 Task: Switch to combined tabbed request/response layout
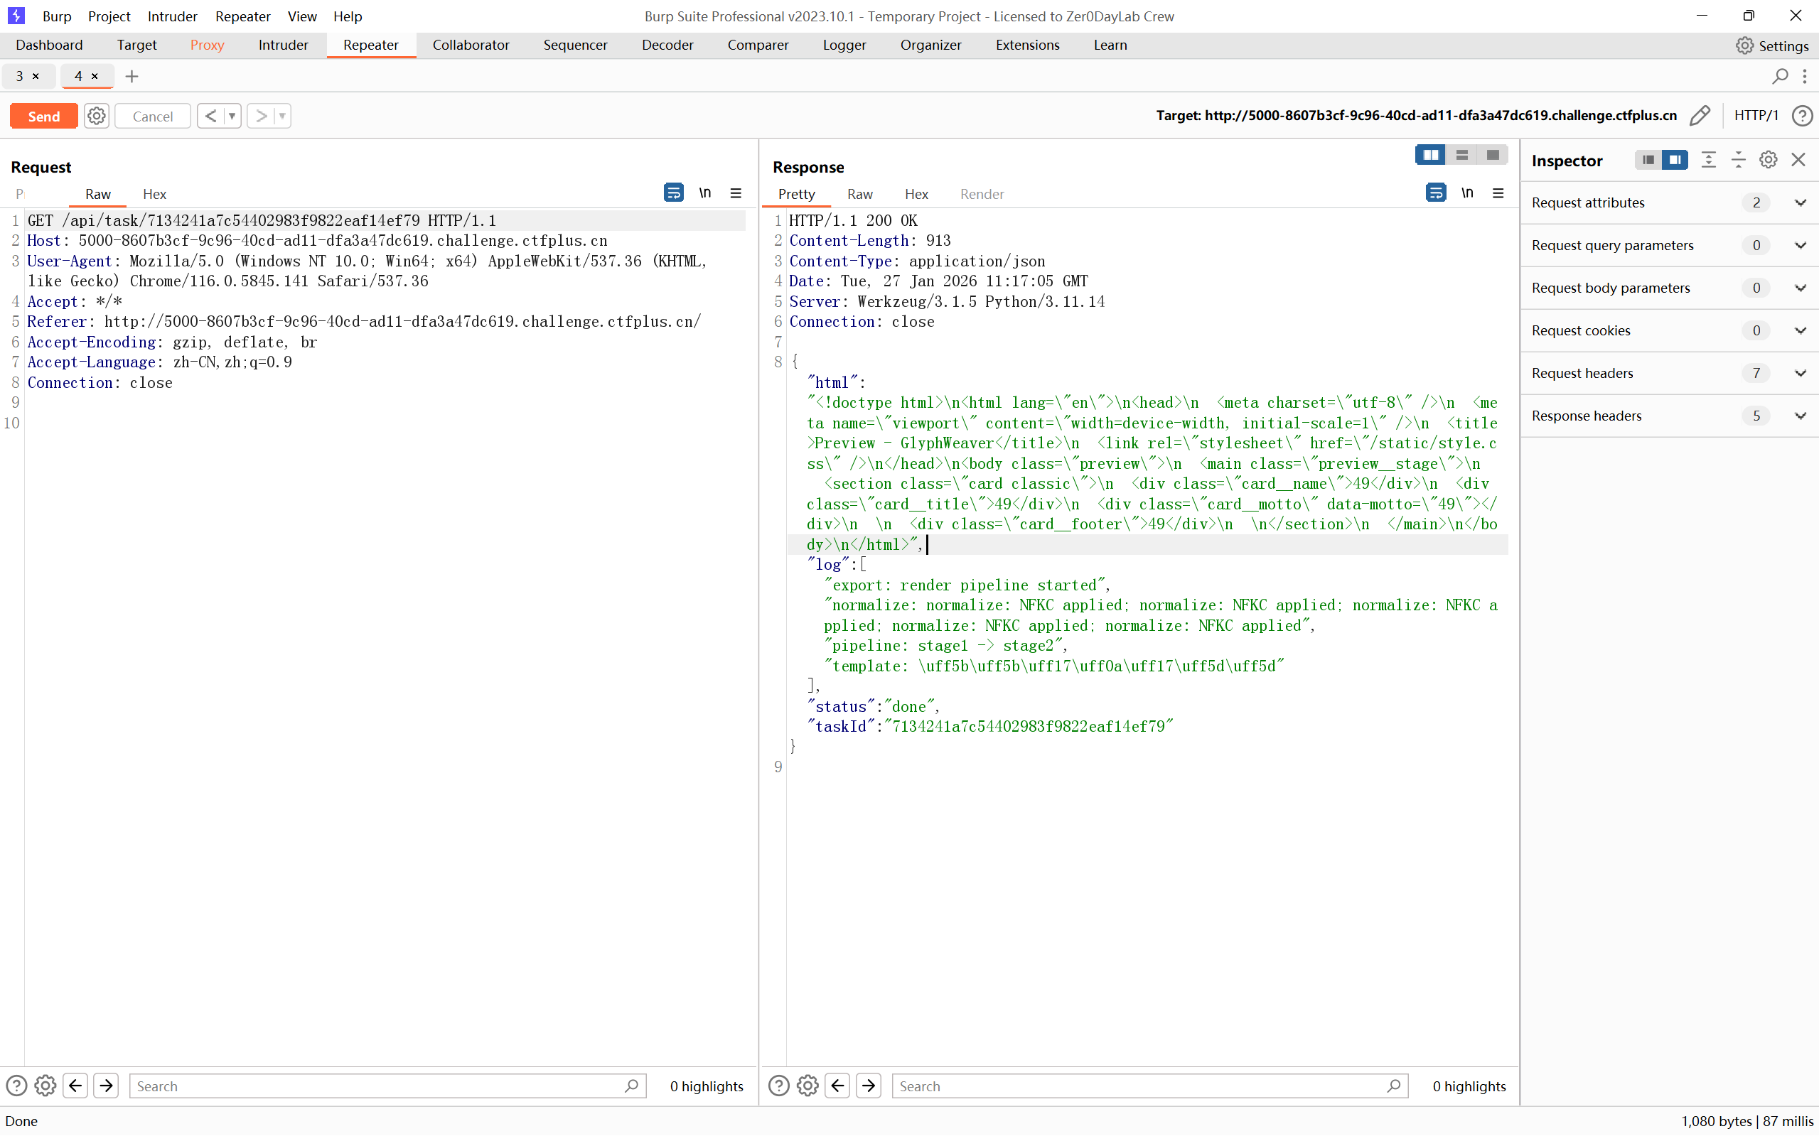click(1493, 155)
